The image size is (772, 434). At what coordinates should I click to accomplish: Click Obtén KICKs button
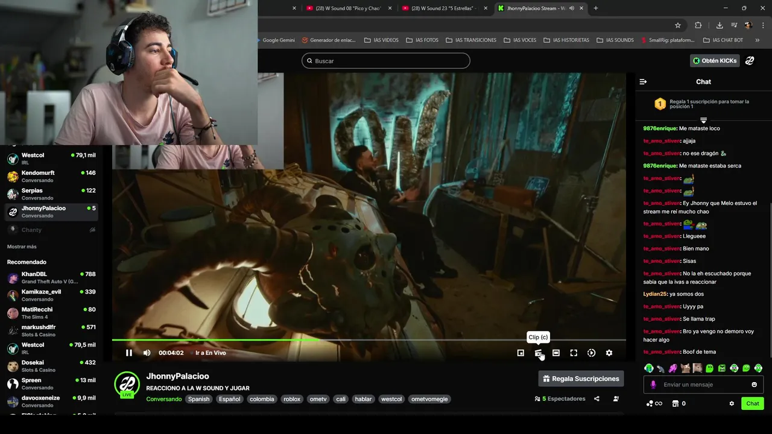715,60
